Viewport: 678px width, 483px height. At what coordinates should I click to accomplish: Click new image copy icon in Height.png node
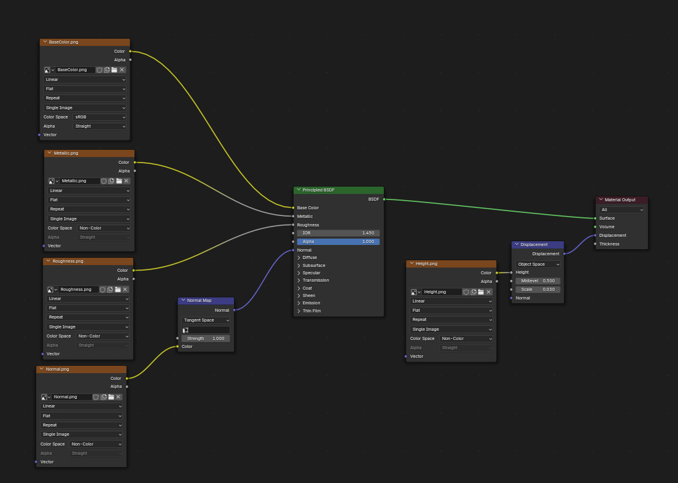473,292
